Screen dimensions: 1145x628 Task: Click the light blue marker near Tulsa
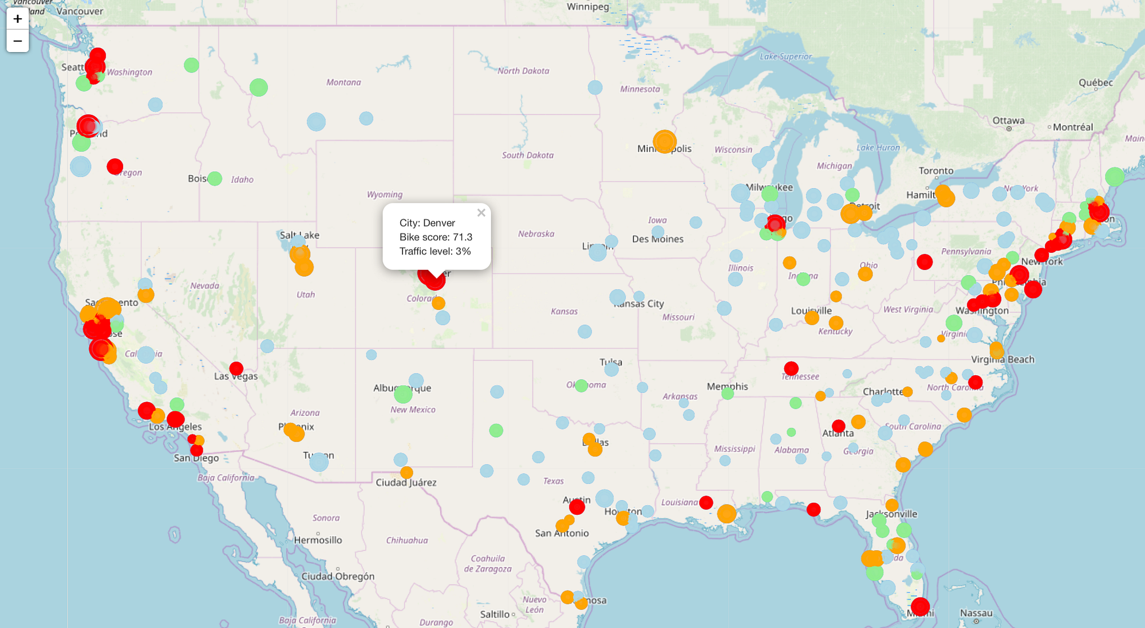point(611,369)
